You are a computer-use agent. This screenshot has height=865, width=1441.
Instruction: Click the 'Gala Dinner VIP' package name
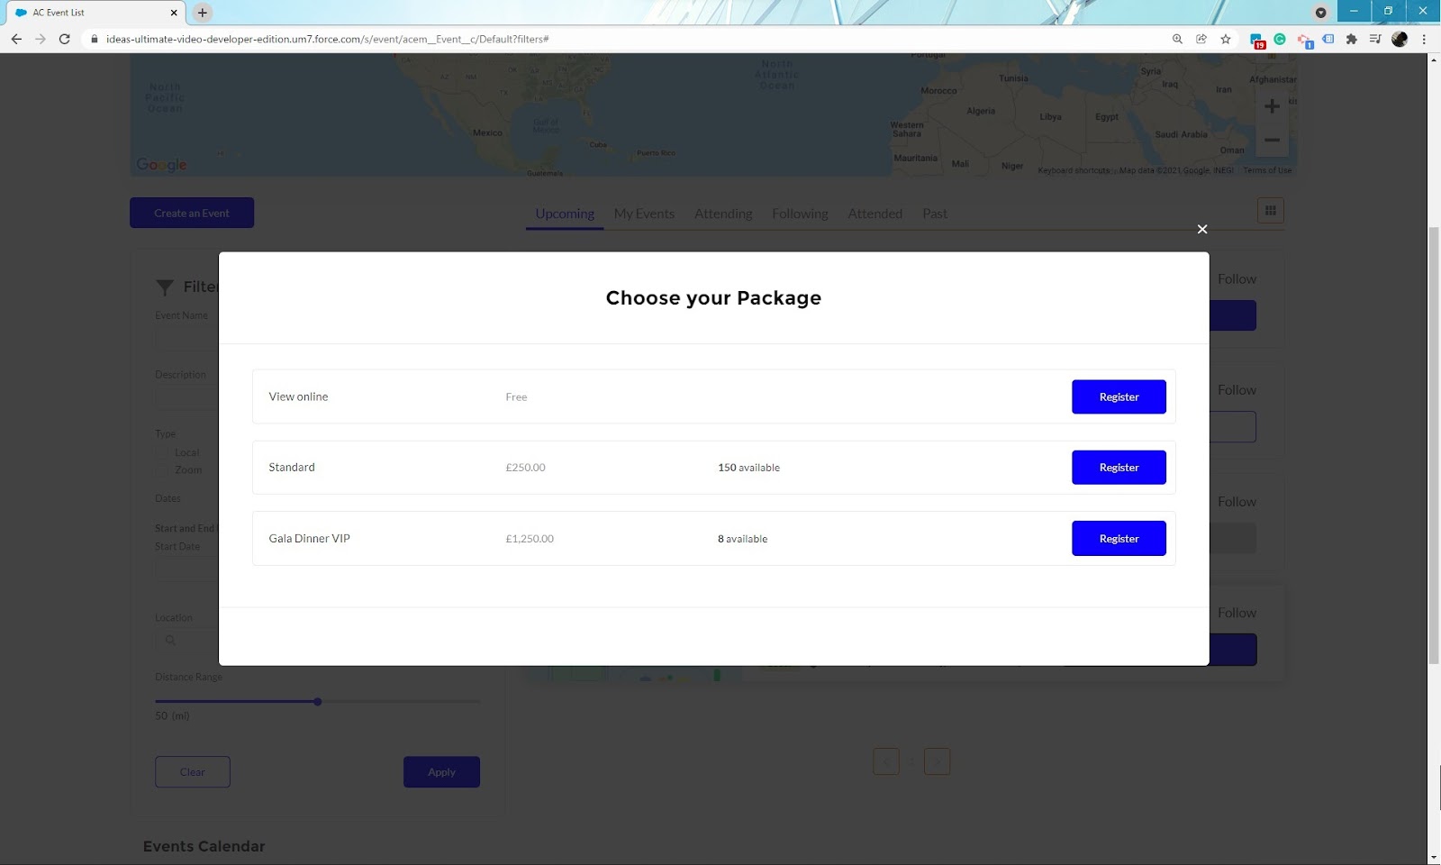click(x=309, y=539)
